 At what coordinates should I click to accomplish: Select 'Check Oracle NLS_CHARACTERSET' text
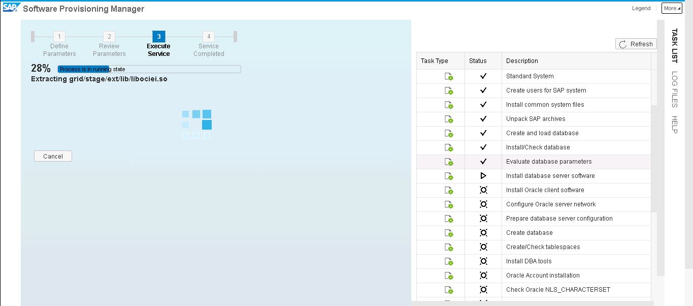pos(558,290)
